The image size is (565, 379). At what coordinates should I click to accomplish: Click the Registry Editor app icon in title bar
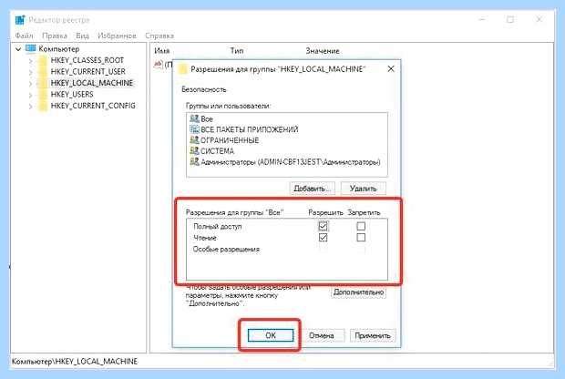20,20
